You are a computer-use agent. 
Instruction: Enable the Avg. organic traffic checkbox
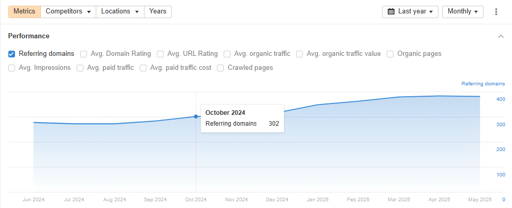click(227, 54)
